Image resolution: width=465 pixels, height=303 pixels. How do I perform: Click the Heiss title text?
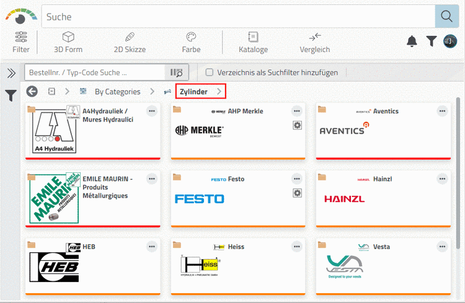tap(236, 247)
